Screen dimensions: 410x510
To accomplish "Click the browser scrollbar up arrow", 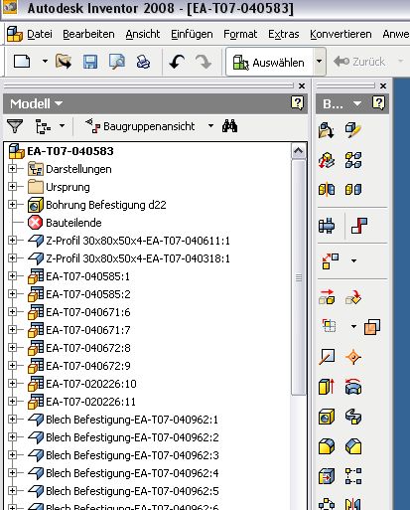I will pyautogui.click(x=299, y=151).
